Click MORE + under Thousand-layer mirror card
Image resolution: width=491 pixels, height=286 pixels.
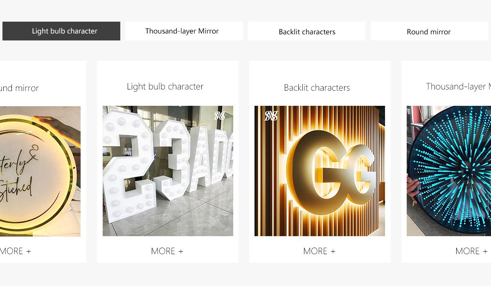click(x=471, y=251)
